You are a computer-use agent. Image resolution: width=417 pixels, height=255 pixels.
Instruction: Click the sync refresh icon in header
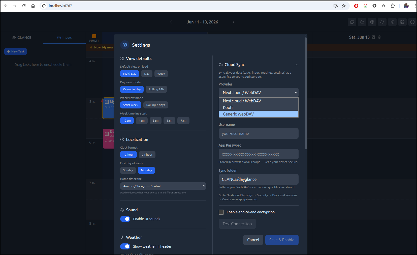pyautogui.click(x=352, y=22)
